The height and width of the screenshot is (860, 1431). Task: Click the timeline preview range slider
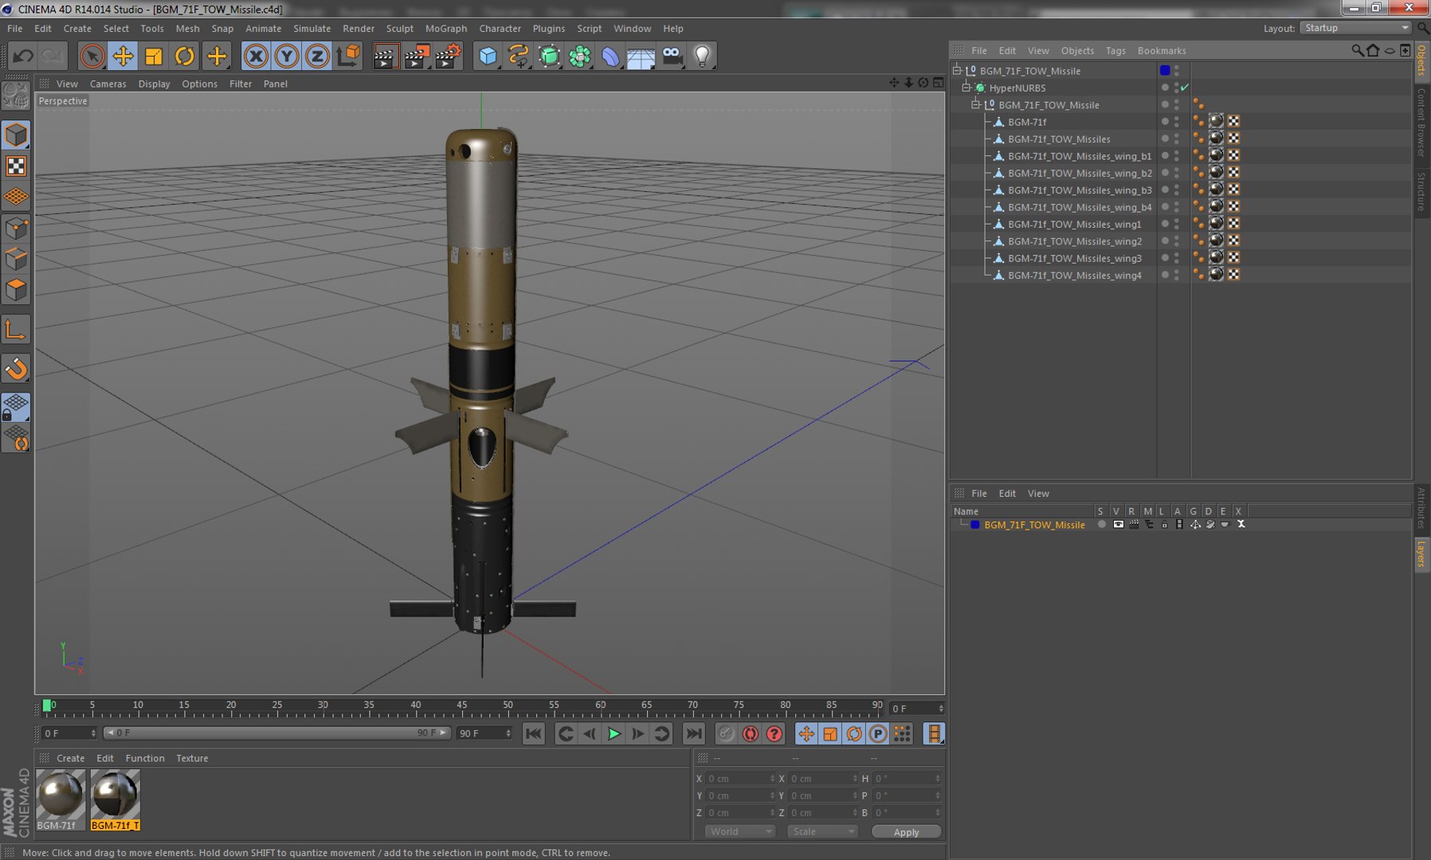coord(276,733)
